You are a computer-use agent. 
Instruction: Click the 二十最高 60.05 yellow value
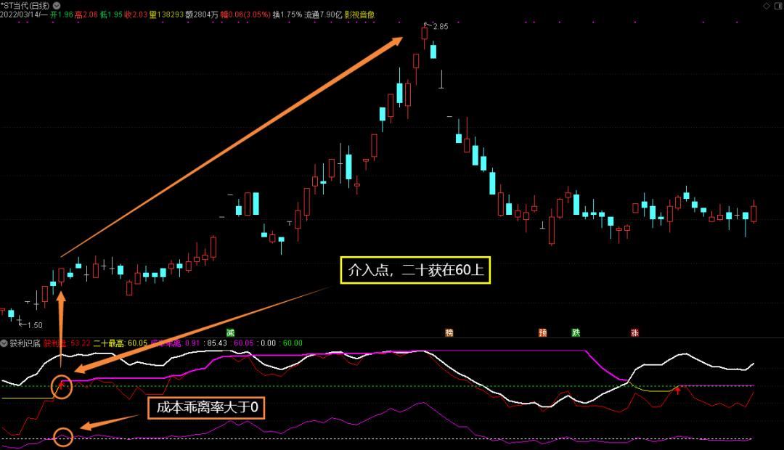(120, 343)
